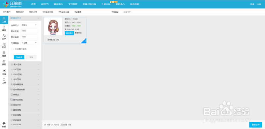Undo with the 撤销 arrow
The image size is (265, 129).
pyautogui.click(x=115, y=12)
